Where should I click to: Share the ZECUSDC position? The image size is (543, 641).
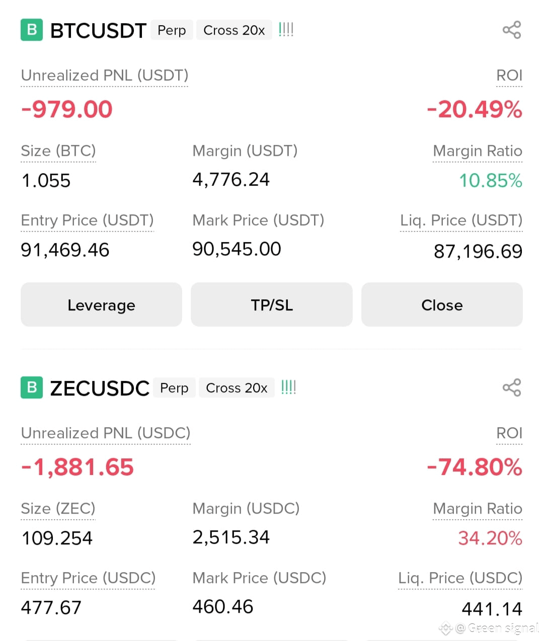[x=512, y=388]
